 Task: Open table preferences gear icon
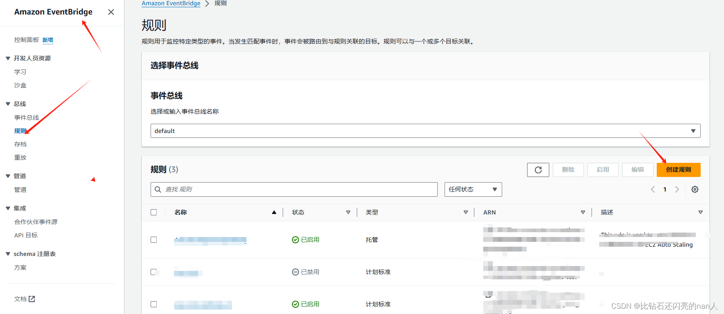695,189
